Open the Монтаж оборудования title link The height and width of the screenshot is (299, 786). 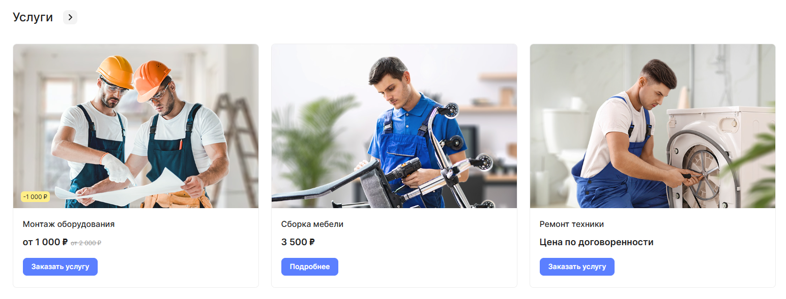pyautogui.click(x=69, y=224)
